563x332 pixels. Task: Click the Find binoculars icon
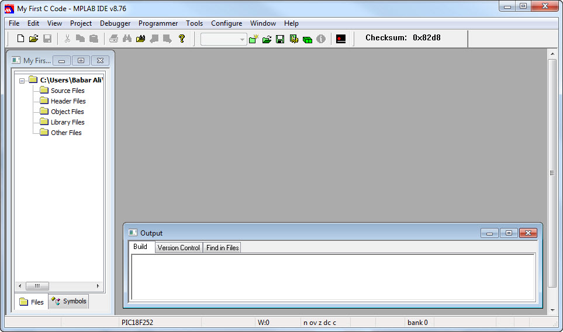(x=127, y=39)
